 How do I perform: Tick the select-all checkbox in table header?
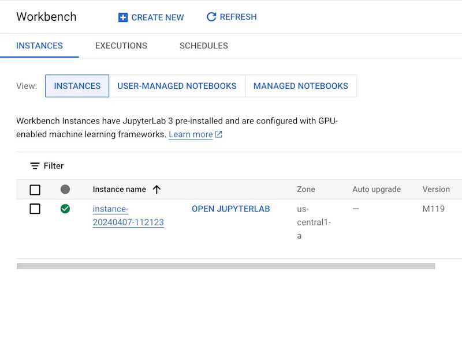click(x=35, y=190)
